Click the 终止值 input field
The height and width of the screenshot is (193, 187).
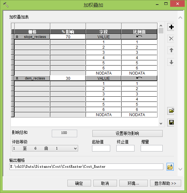(x=125, y=148)
